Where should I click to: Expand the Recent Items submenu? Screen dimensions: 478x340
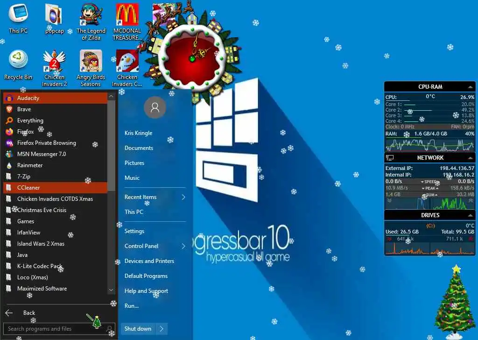[183, 197]
